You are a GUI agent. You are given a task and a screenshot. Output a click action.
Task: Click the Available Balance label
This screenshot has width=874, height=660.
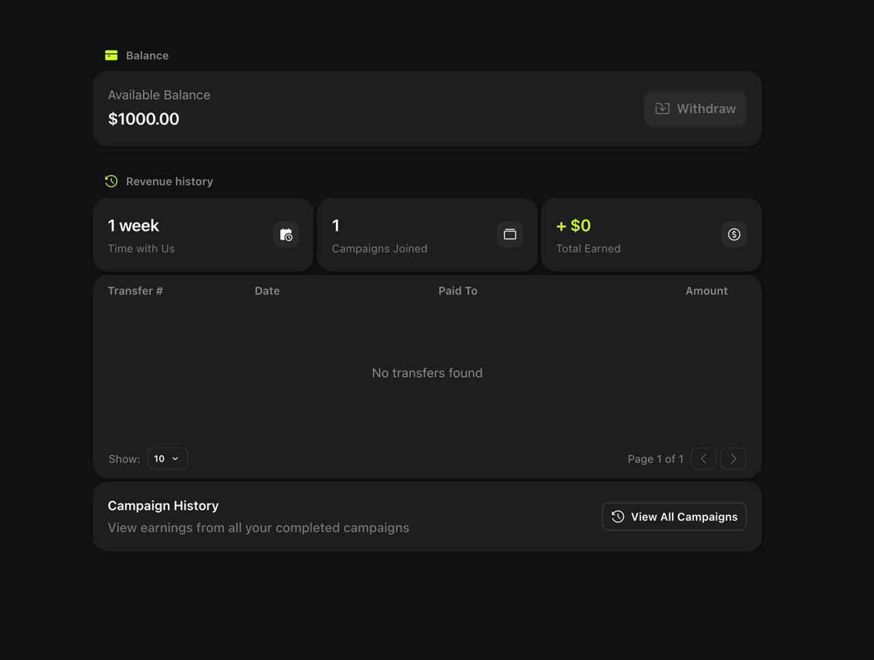pos(159,95)
